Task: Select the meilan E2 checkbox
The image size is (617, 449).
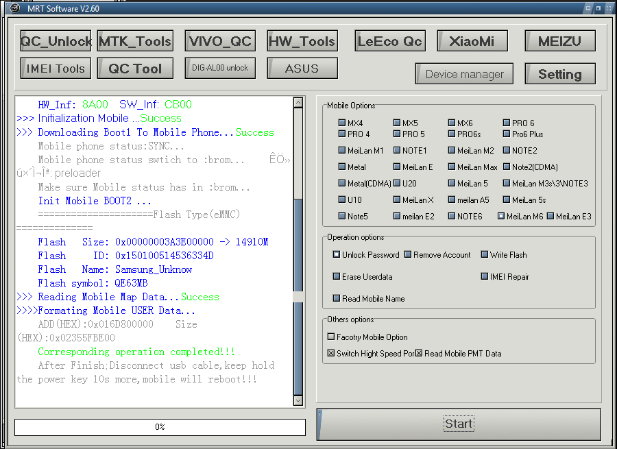Action: 397,217
